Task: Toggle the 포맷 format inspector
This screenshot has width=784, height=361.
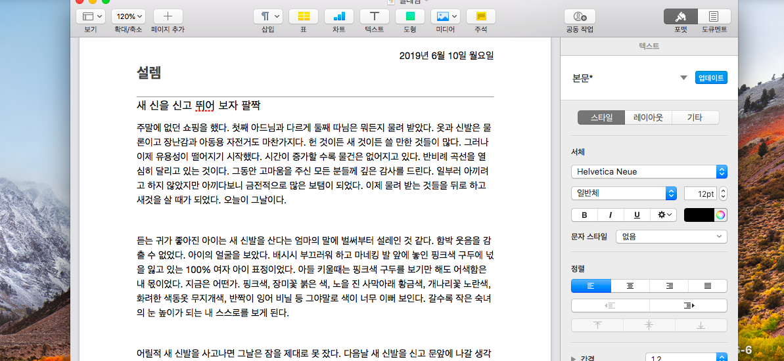Action: tap(681, 16)
